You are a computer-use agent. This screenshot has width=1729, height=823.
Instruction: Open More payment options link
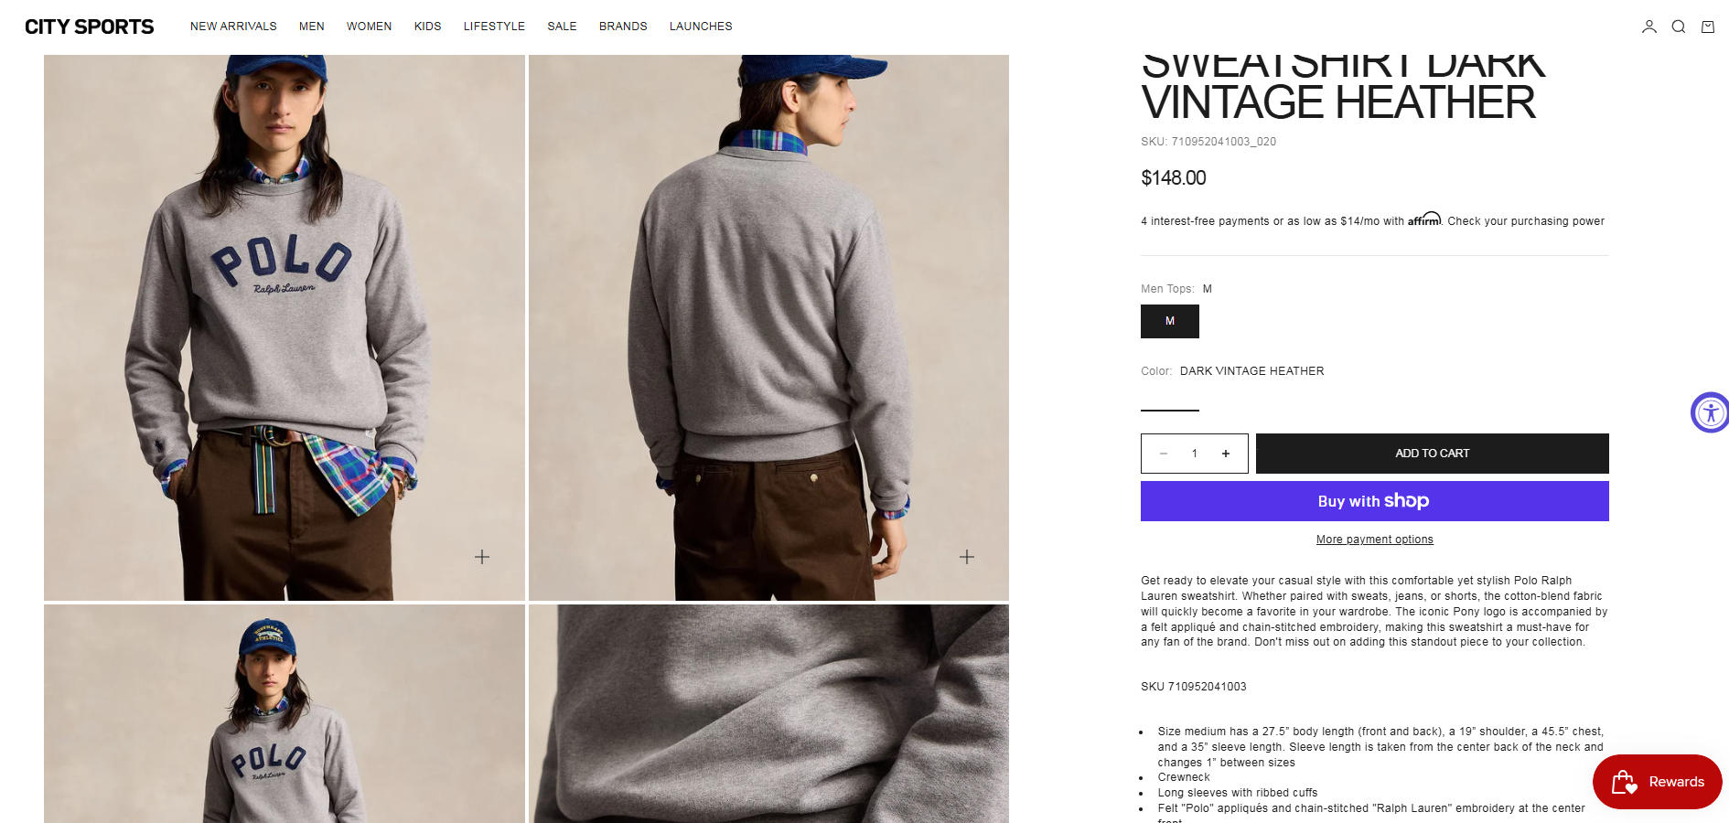point(1374,540)
